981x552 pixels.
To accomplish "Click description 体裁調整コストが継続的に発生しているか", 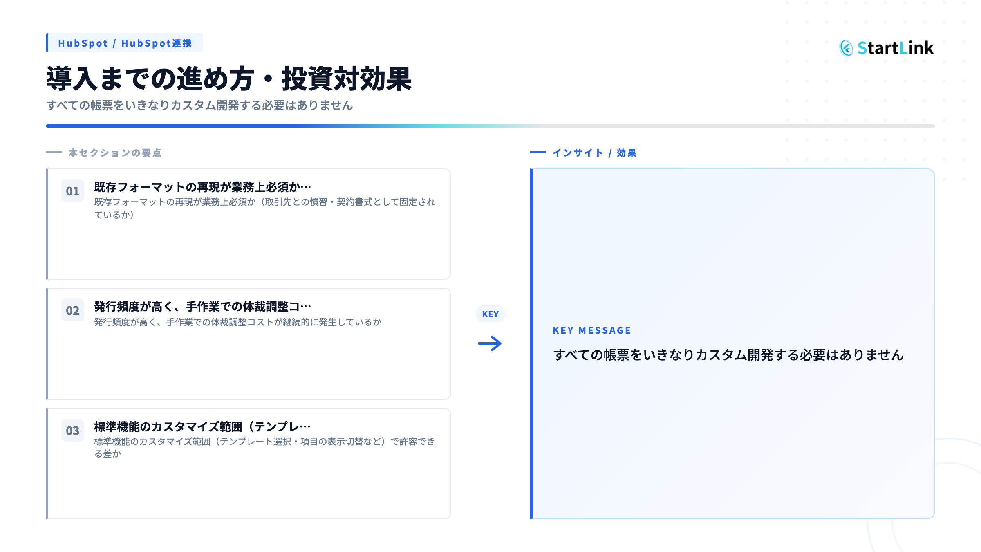I will (237, 322).
